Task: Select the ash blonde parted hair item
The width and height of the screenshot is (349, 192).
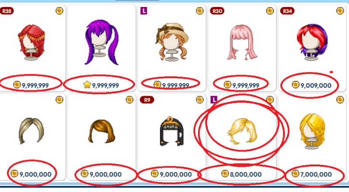Action: (x=31, y=130)
